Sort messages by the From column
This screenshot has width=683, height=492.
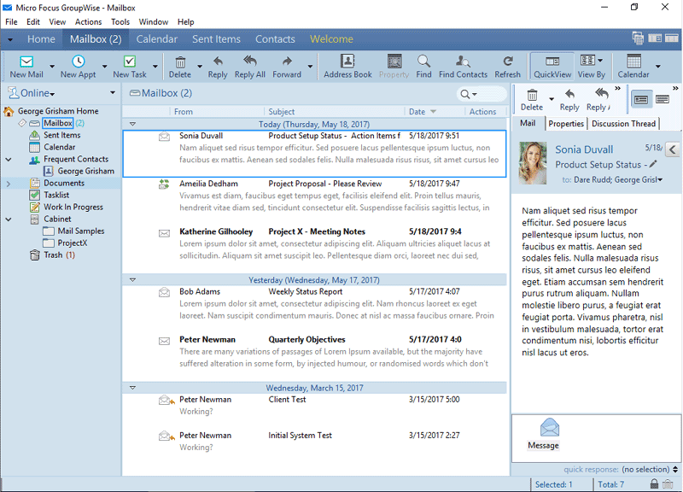click(184, 112)
